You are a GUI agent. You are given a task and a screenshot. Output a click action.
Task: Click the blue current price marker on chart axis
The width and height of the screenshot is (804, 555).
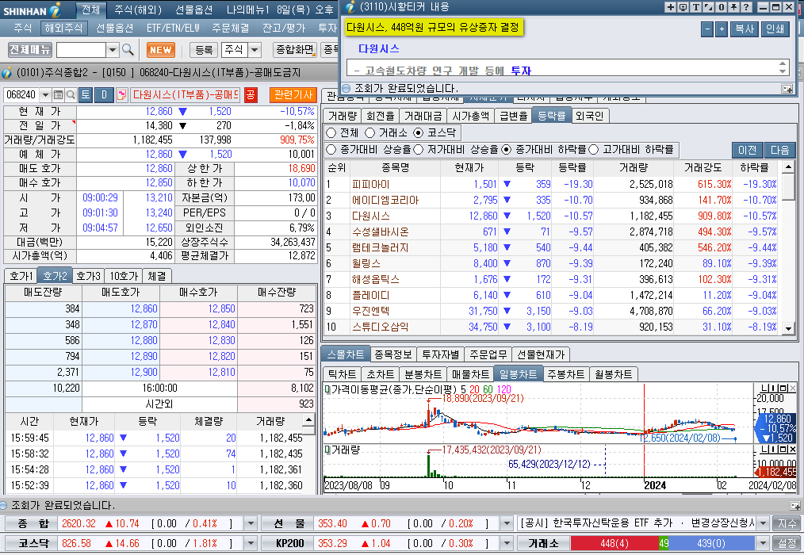coord(775,428)
